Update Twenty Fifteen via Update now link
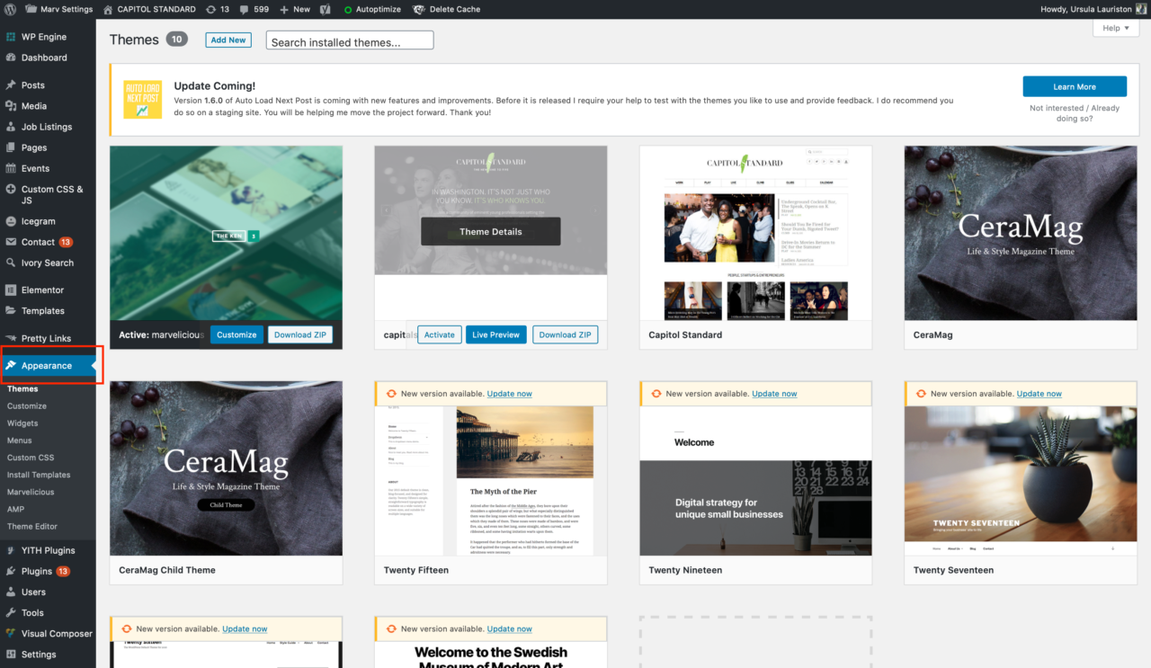 [510, 393]
